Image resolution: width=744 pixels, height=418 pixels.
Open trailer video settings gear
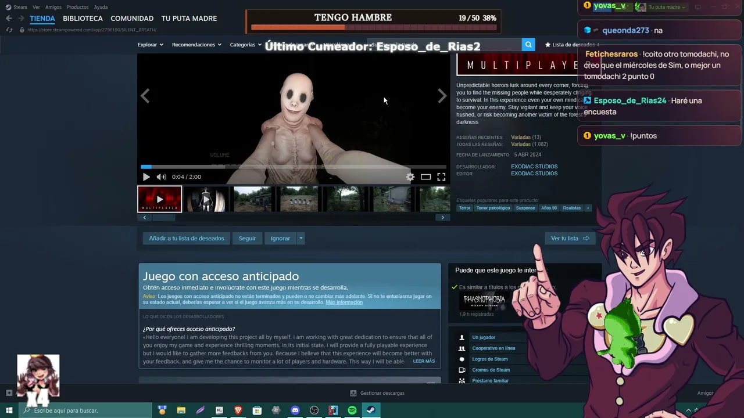click(x=410, y=177)
